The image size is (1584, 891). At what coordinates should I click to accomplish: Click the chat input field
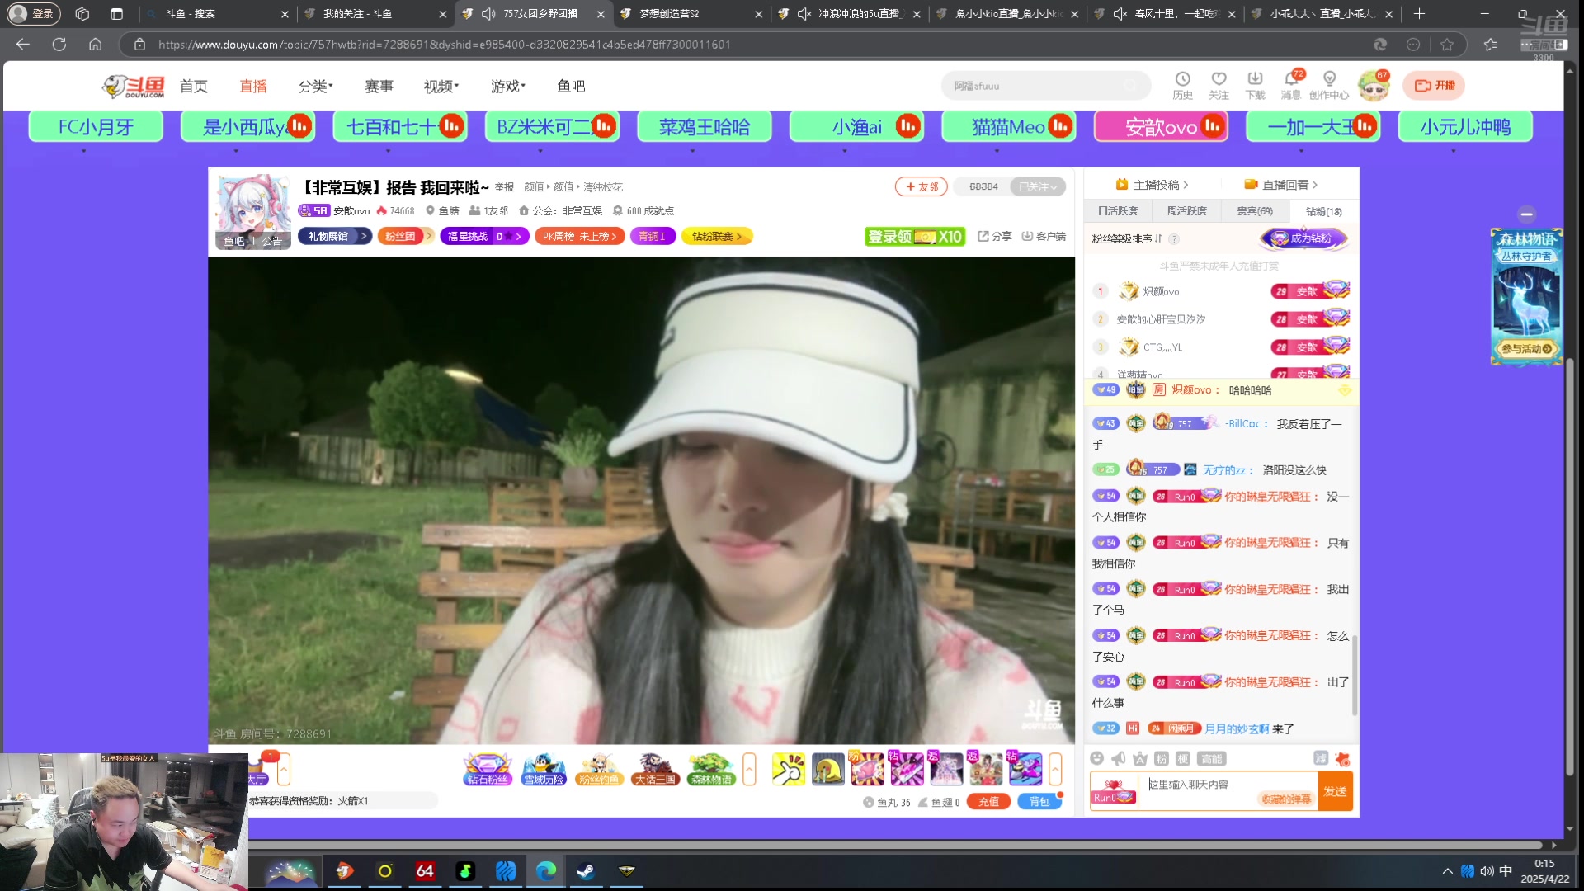tap(1228, 790)
